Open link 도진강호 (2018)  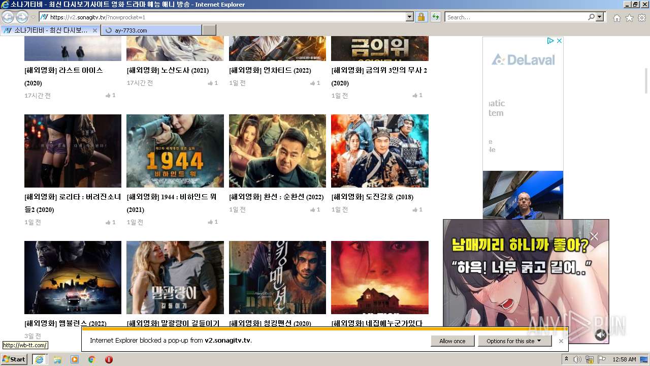click(x=372, y=197)
